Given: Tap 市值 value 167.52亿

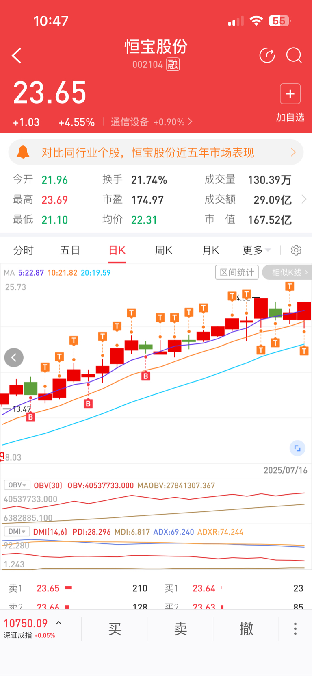Looking at the screenshot, I should tap(270, 220).
